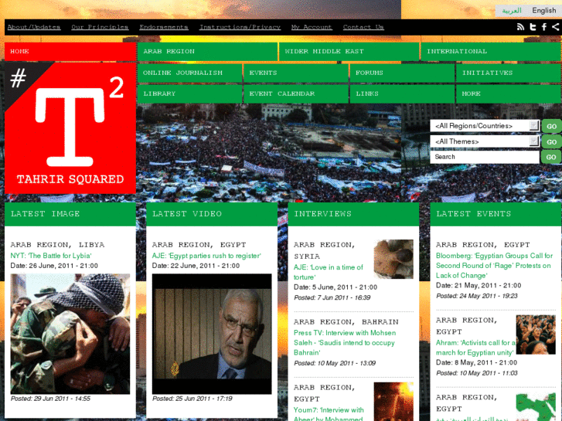Select the International menu item
This screenshot has width=562, height=421.
[x=491, y=52]
